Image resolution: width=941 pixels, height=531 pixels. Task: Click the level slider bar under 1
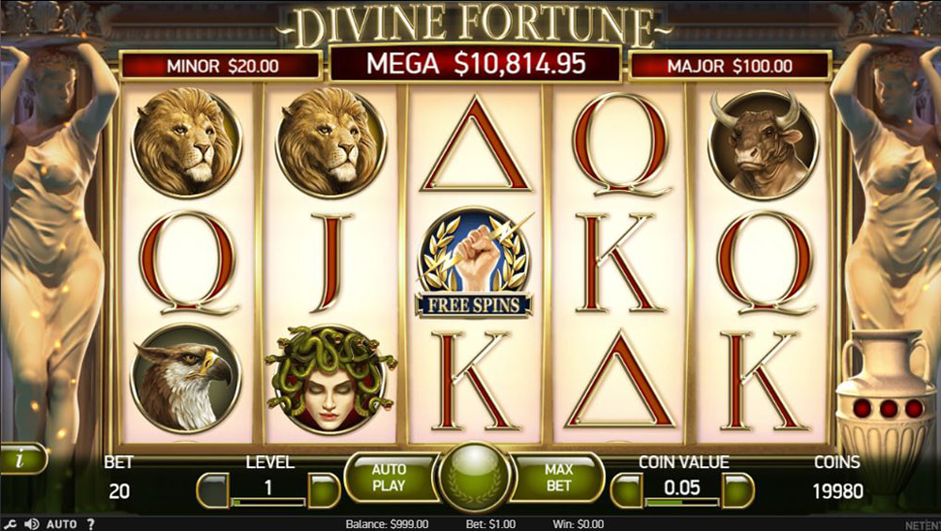(x=268, y=502)
